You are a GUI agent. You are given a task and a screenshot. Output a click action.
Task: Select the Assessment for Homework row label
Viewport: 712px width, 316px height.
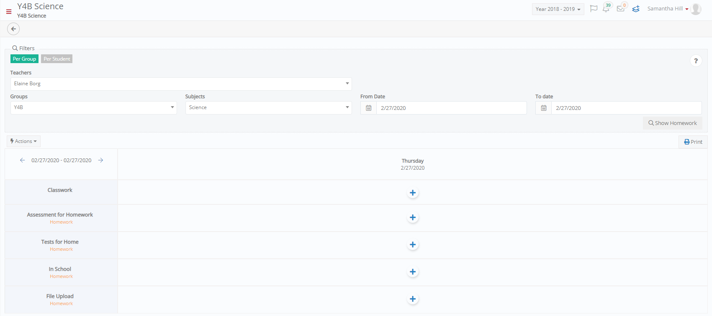[60, 215]
